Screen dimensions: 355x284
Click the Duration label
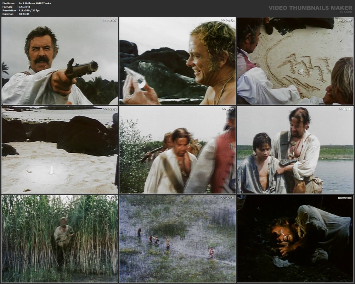8,14
